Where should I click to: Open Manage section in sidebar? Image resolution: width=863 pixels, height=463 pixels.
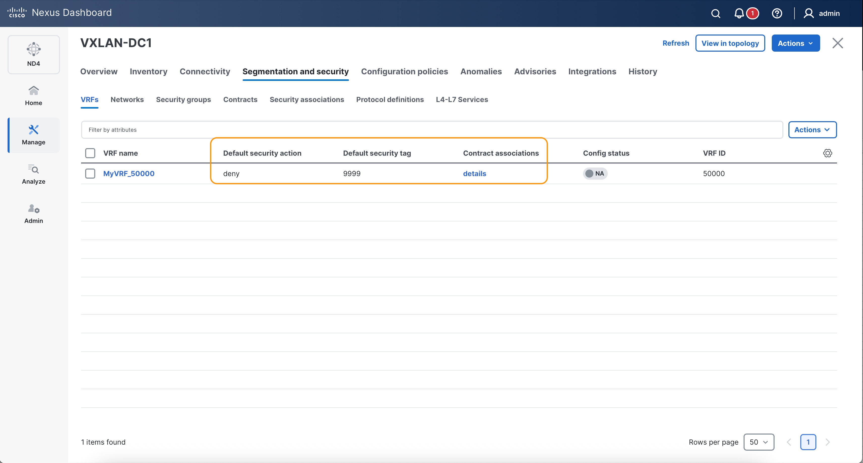pos(34,135)
